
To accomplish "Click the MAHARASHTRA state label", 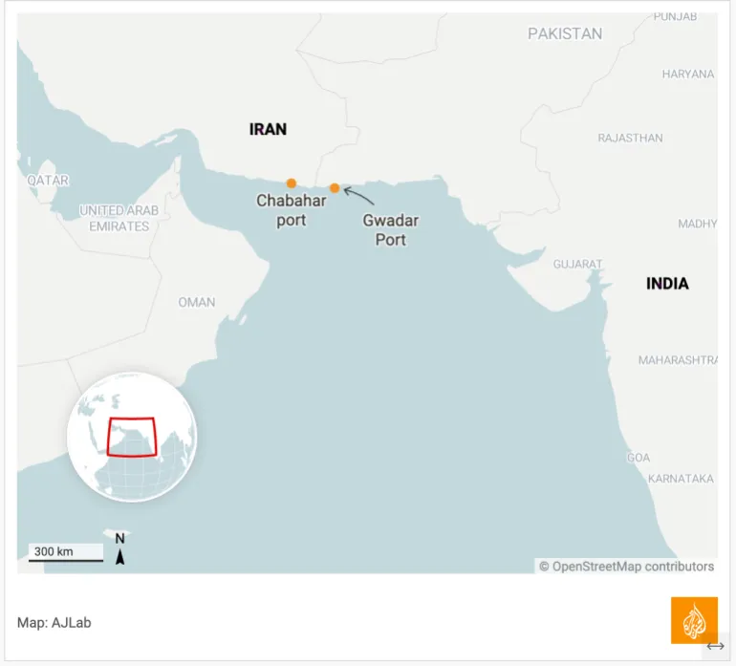I will pos(678,360).
